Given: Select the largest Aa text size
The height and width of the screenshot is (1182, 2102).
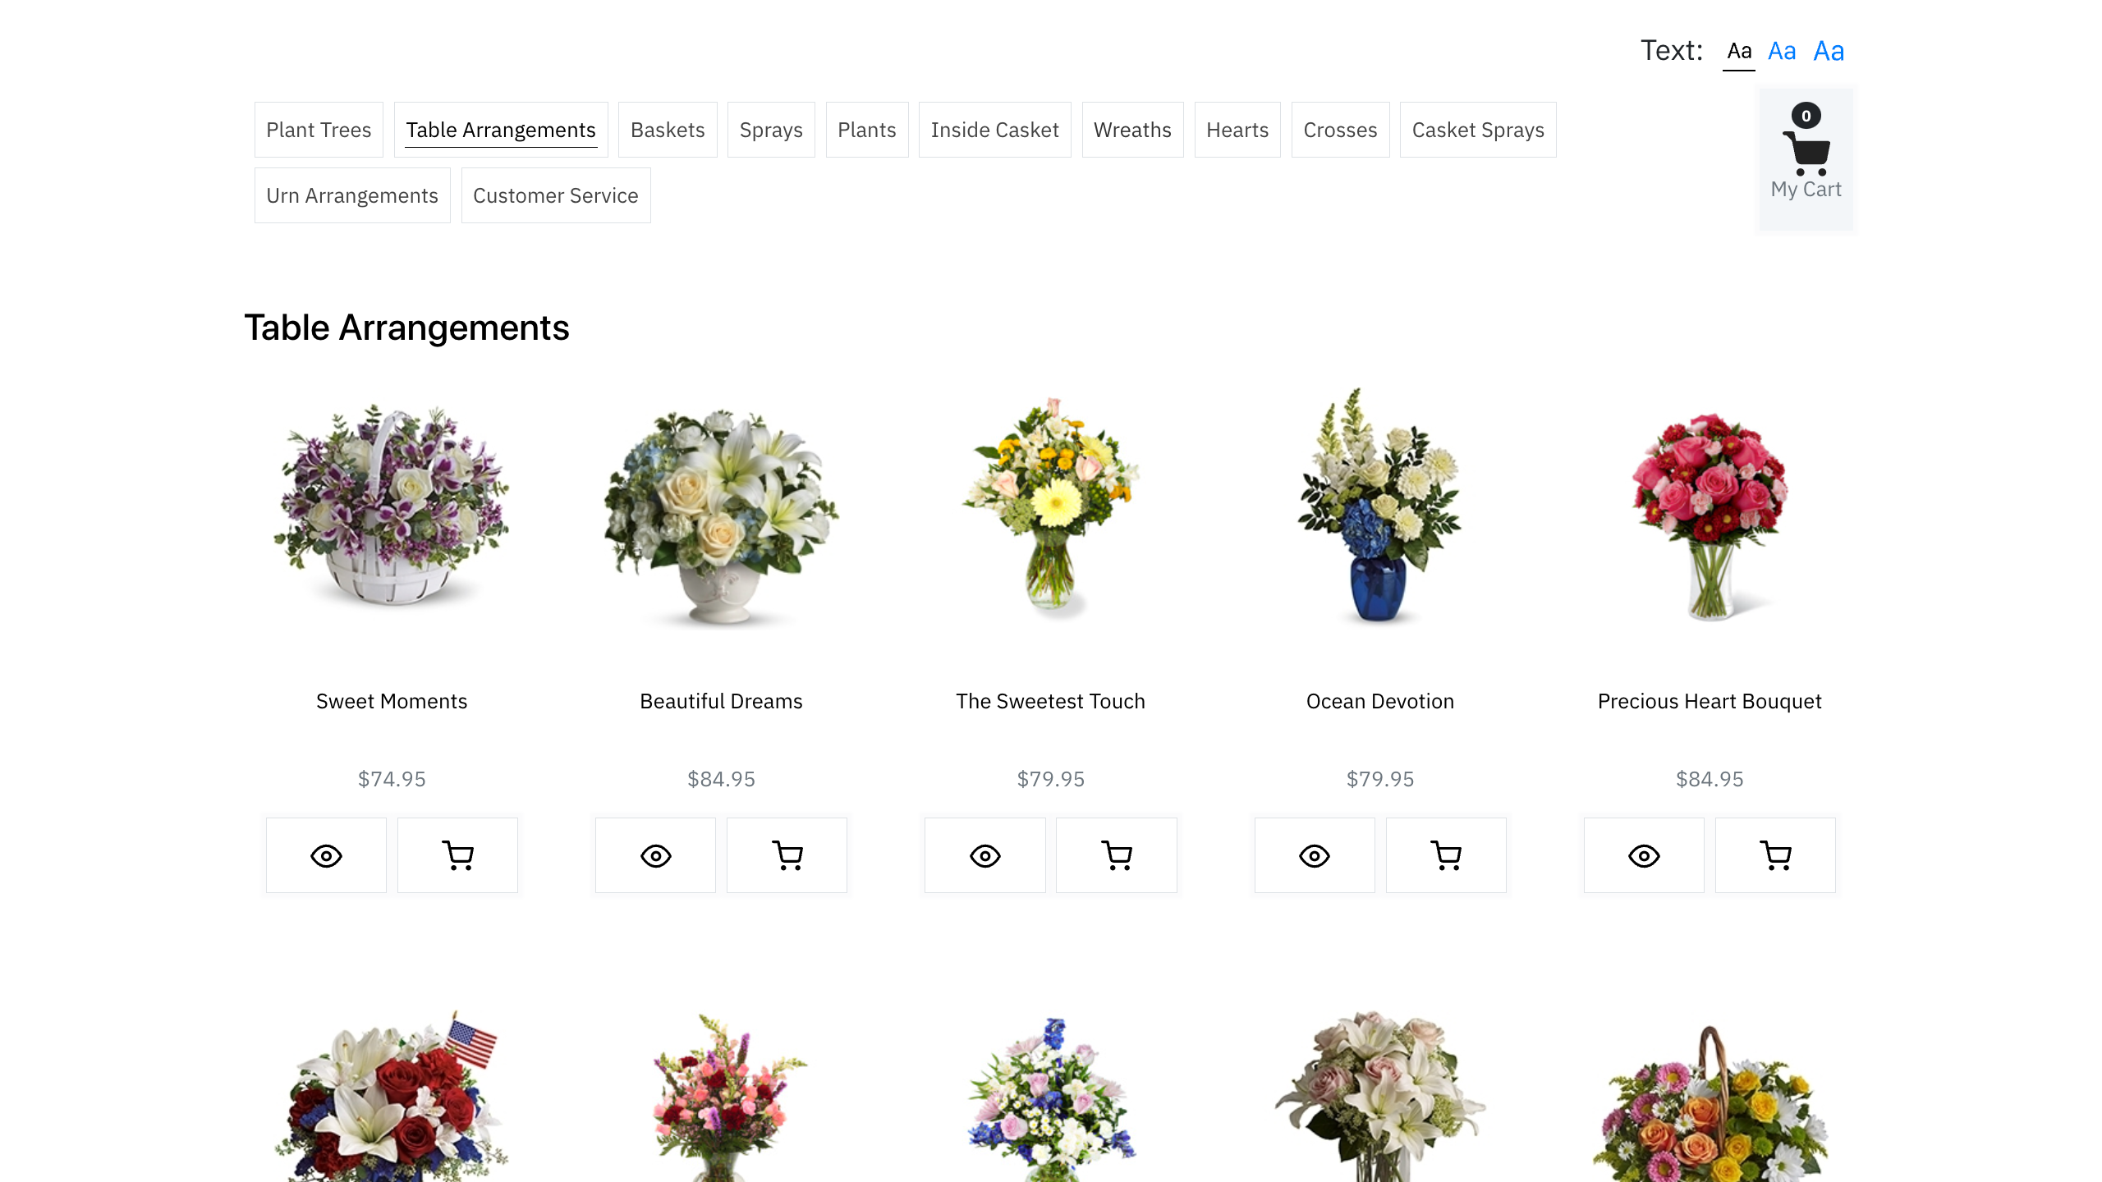Looking at the screenshot, I should coord(1829,51).
